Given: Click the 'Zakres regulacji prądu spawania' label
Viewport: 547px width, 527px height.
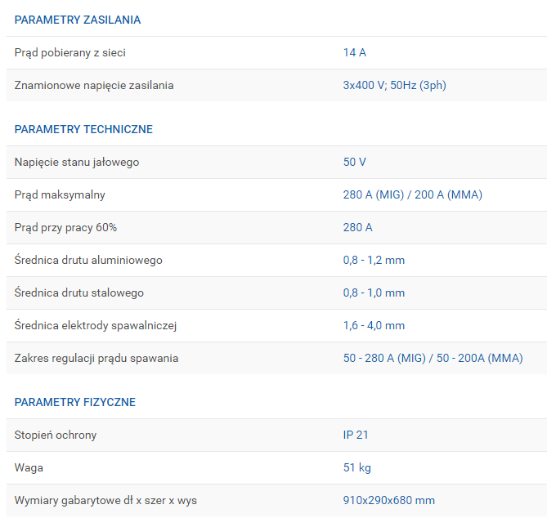Looking at the screenshot, I should pos(96,358).
